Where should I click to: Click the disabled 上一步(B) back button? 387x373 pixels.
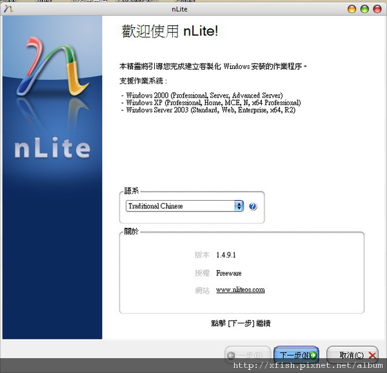(x=248, y=355)
